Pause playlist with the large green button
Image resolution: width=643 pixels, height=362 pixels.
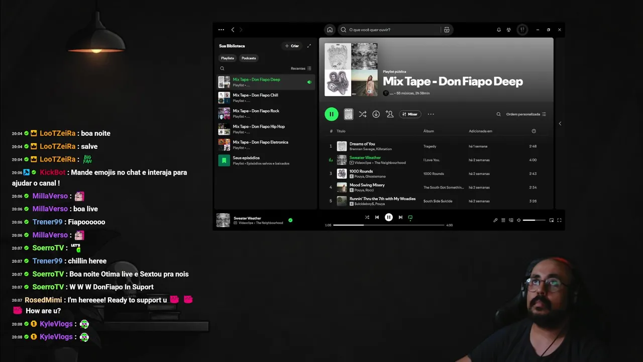[332, 114]
